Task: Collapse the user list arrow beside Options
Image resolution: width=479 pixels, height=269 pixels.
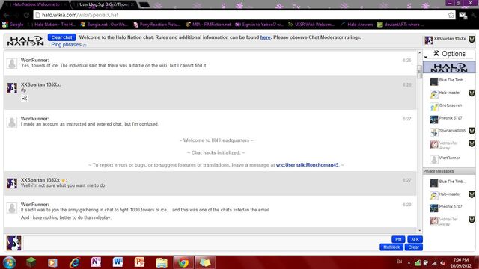Action: coord(426,57)
